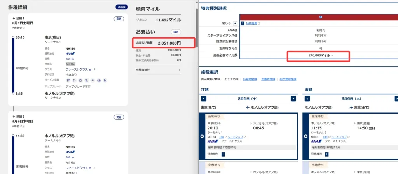Go to previous day for 復路 8月6日
Viewport: 398px width, 174px height.
307,99
